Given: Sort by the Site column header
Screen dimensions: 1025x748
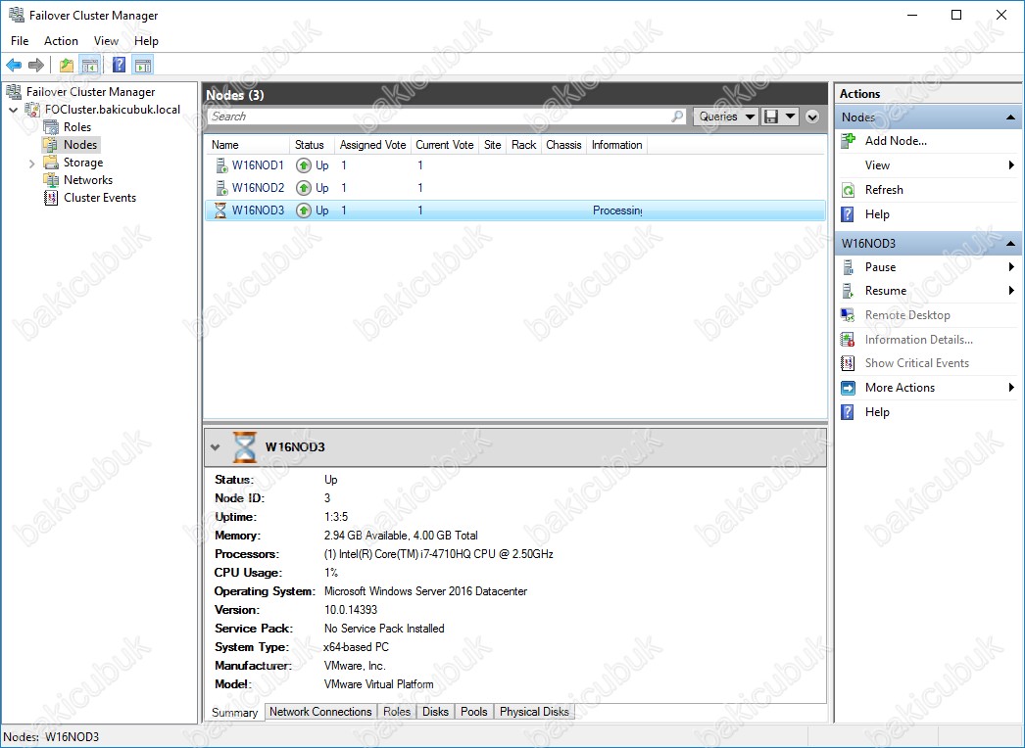Looking at the screenshot, I should click(x=493, y=145).
